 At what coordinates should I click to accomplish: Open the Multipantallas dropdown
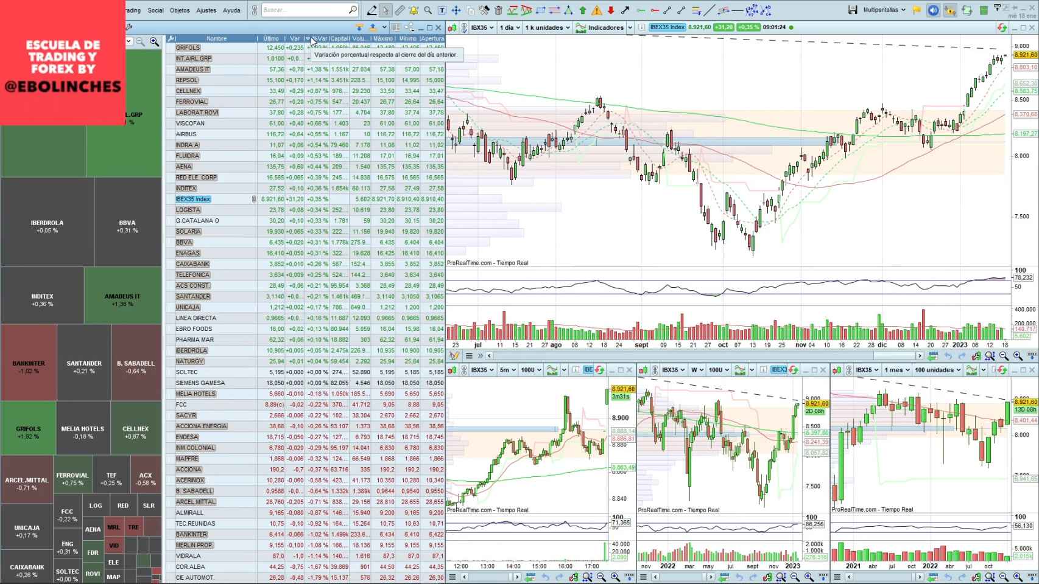884,10
